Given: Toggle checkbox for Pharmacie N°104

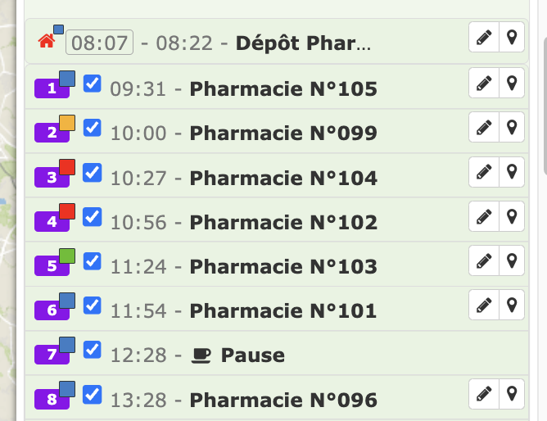Looking at the screenshot, I should [93, 173].
